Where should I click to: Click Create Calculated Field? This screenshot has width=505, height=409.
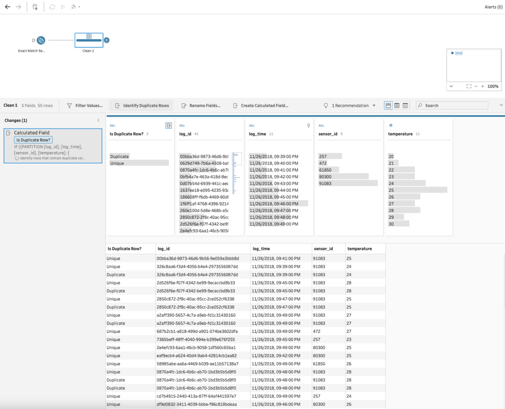264,105
